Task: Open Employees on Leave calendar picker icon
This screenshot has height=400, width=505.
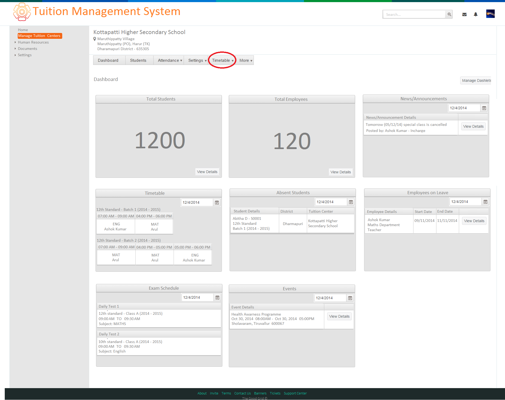Action: pos(485,202)
